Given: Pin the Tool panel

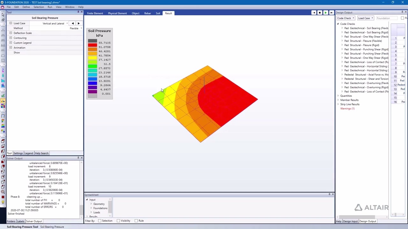Looking at the screenshot, I should click(78, 12).
